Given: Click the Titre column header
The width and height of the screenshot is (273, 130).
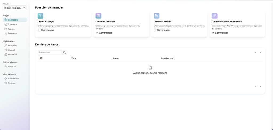Looking at the screenshot, I should click(x=74, y=58).
